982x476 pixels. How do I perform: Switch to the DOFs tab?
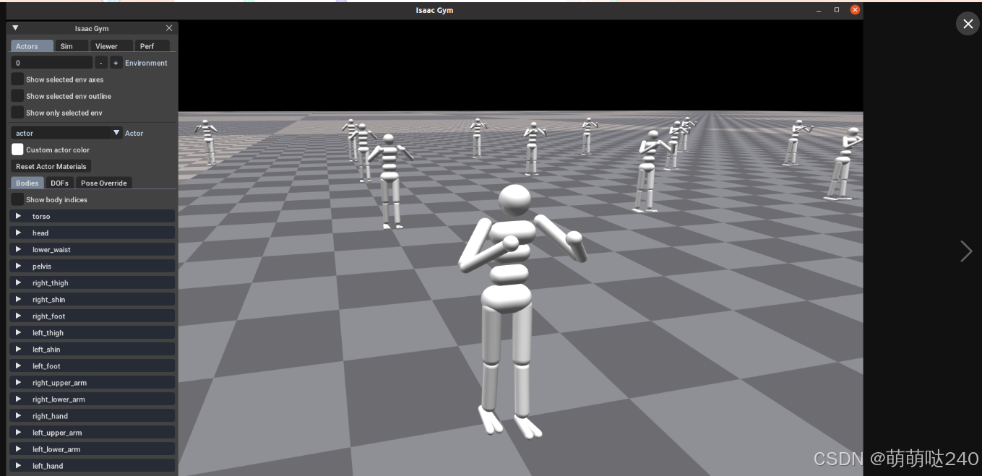[59, 183]
